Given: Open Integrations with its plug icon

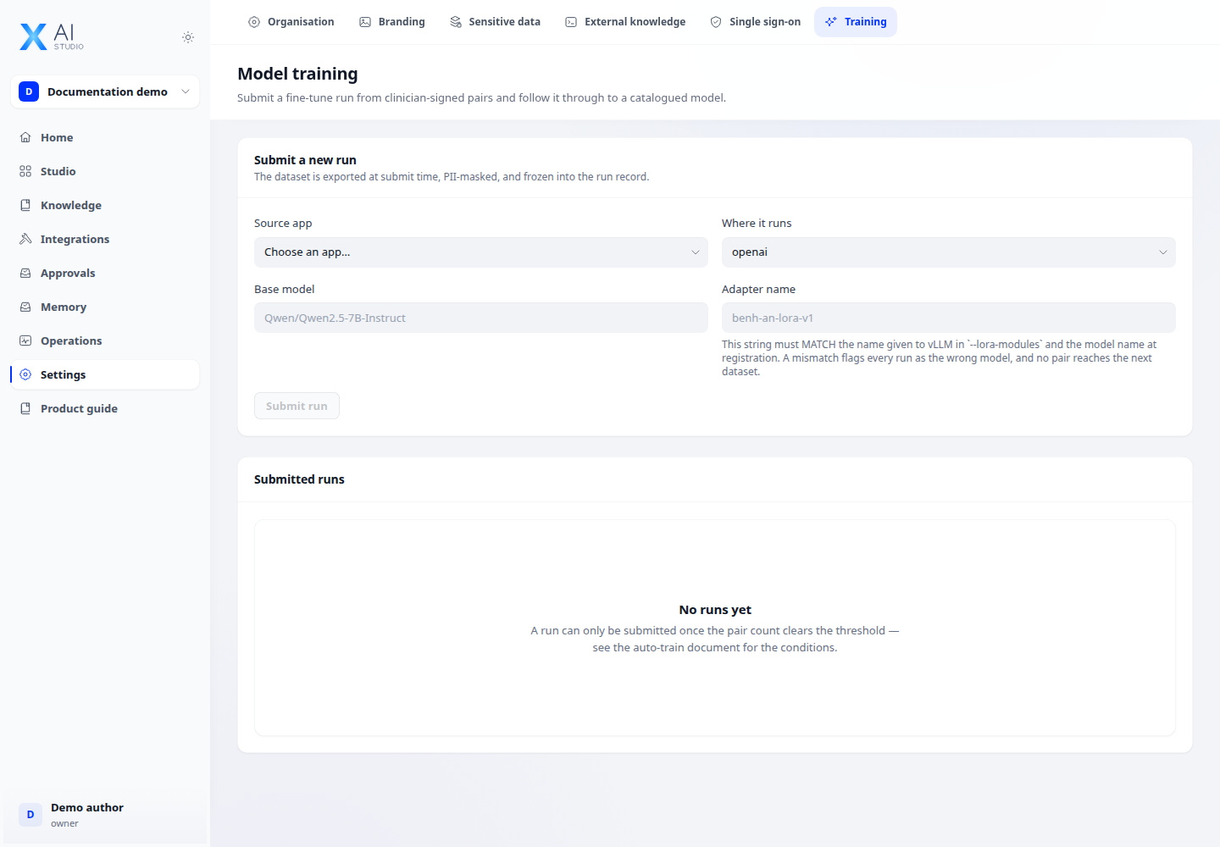Looking at the screenshot, I should 25,239.
